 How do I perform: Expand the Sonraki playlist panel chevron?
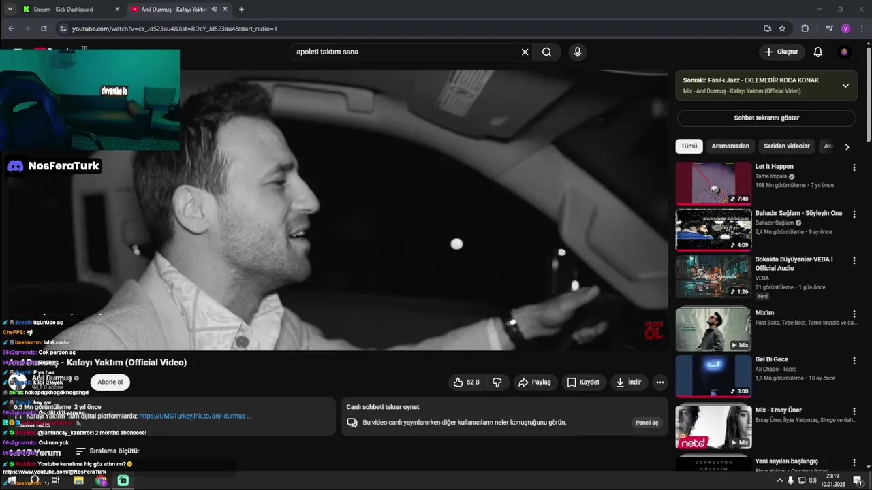pyautogui.click(x=845, y=86)
